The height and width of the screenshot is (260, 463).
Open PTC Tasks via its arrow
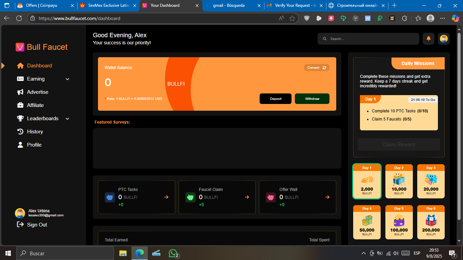[166, 197]
